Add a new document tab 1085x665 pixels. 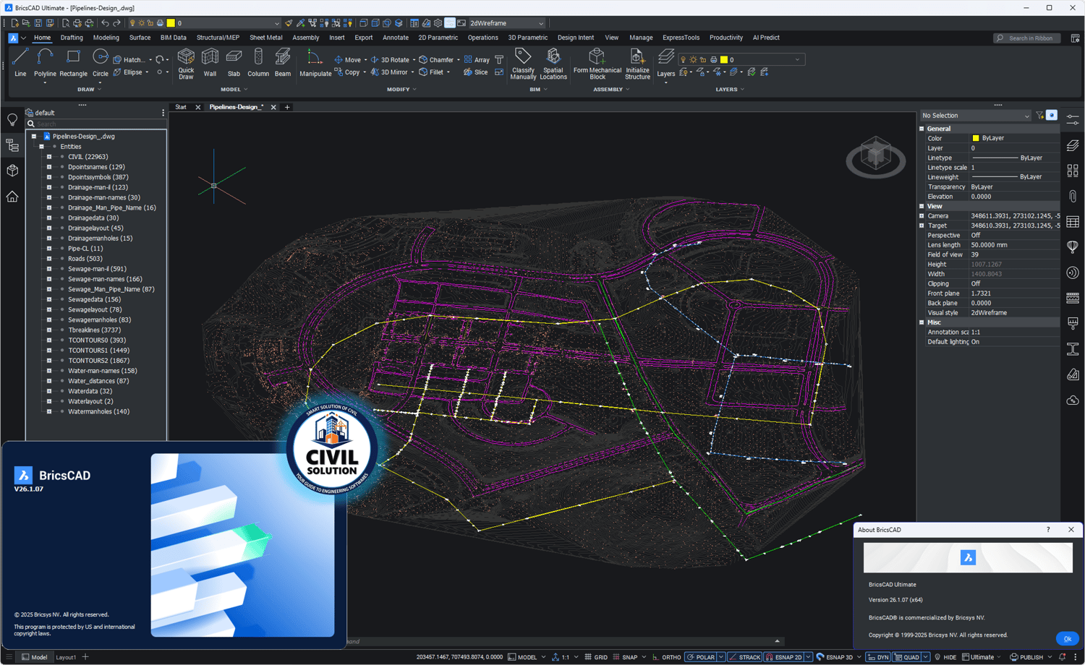click(287, 107)
